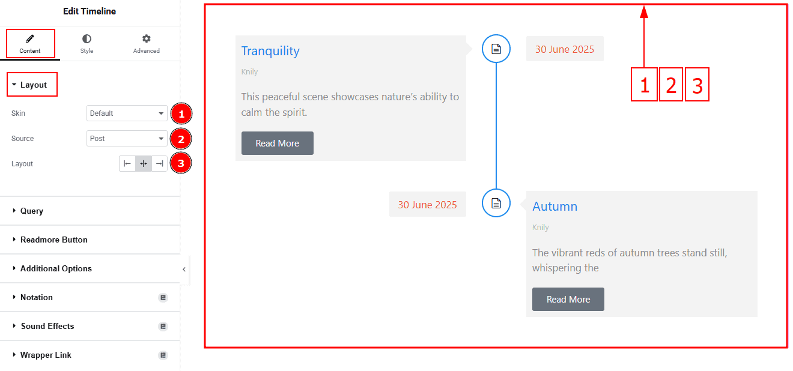
Task: Click the Wrapper Link pro badge icon
Action: (x=163, y=355)
